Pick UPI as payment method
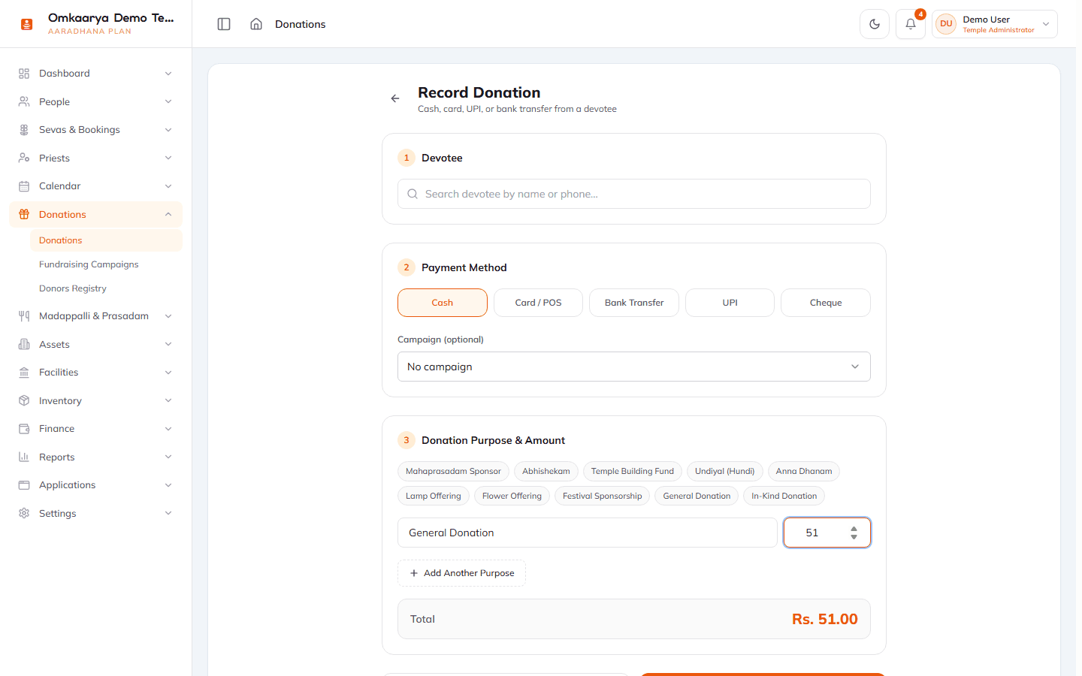This screenshot has height=676, width=1082. (x=730, y=303)
